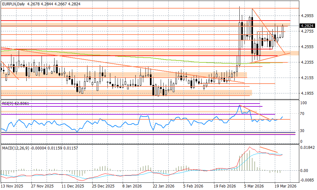Click the RSI 30 level label

(x=303, y=130)
